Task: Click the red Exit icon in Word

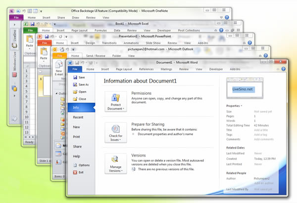Action: point(74,172)
